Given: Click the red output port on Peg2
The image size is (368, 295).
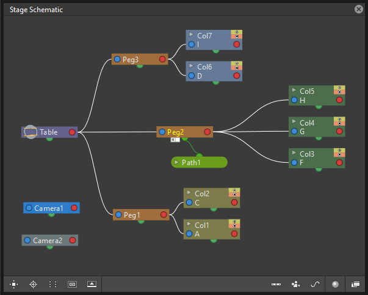Looking at the screenshot, I should (x=207, y=132).
